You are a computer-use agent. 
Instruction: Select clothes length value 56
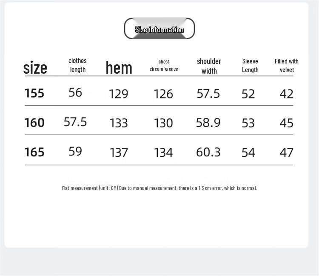tap(75, 92)
